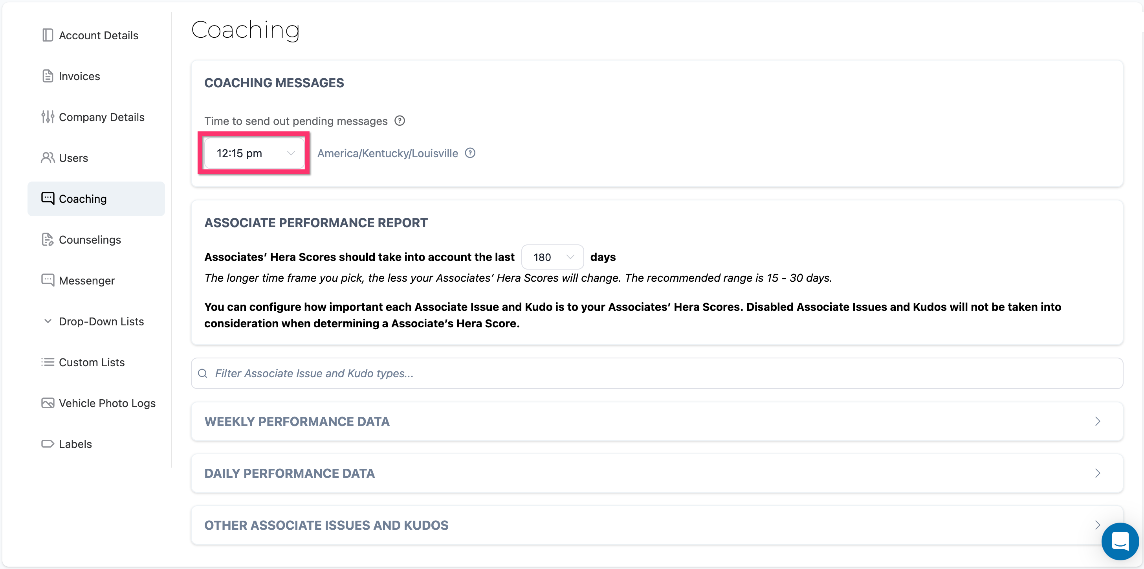The width and height of the screenshot is (1144, 569).
Task: Click the Users people icon
Action: click(48, 158)
